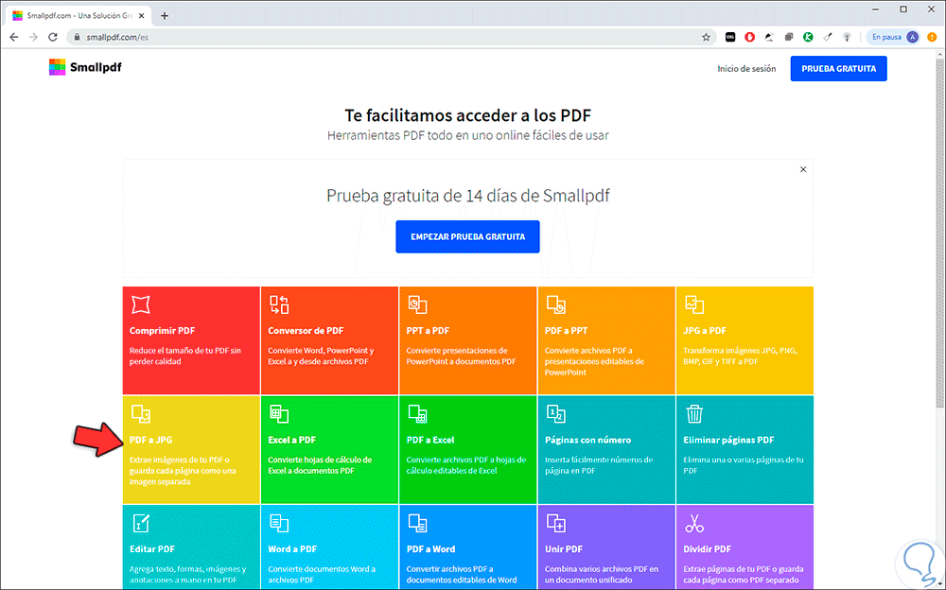This screenshot has width=946, height=590.
Task: Click the PDF a PPT icon
Action: (x=555, y=304)
